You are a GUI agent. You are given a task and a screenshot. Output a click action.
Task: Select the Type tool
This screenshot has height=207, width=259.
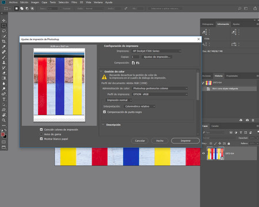(x=3, y=99)
